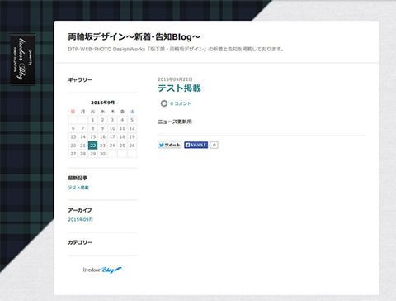Viewport: 396px width, 301px height.
Task: Click calendar day 15
Action: click(x=92, y=137)
